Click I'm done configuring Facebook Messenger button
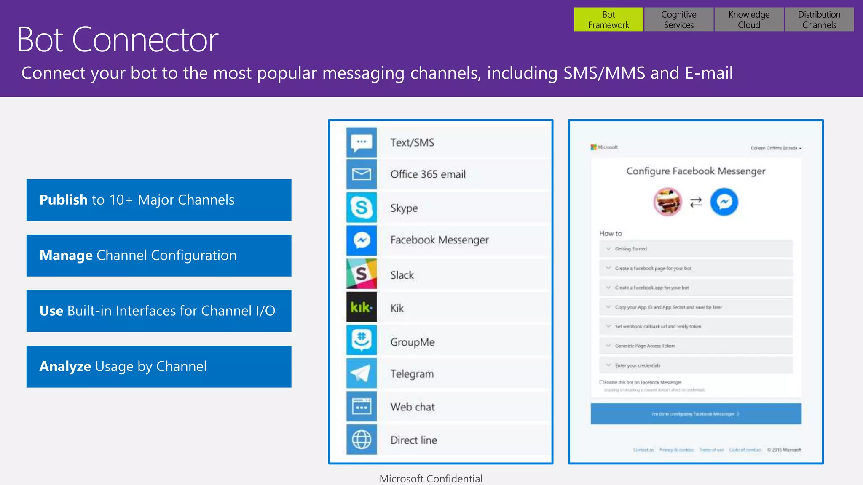This screenshot has width=863, height=485. tap(696, 414)
